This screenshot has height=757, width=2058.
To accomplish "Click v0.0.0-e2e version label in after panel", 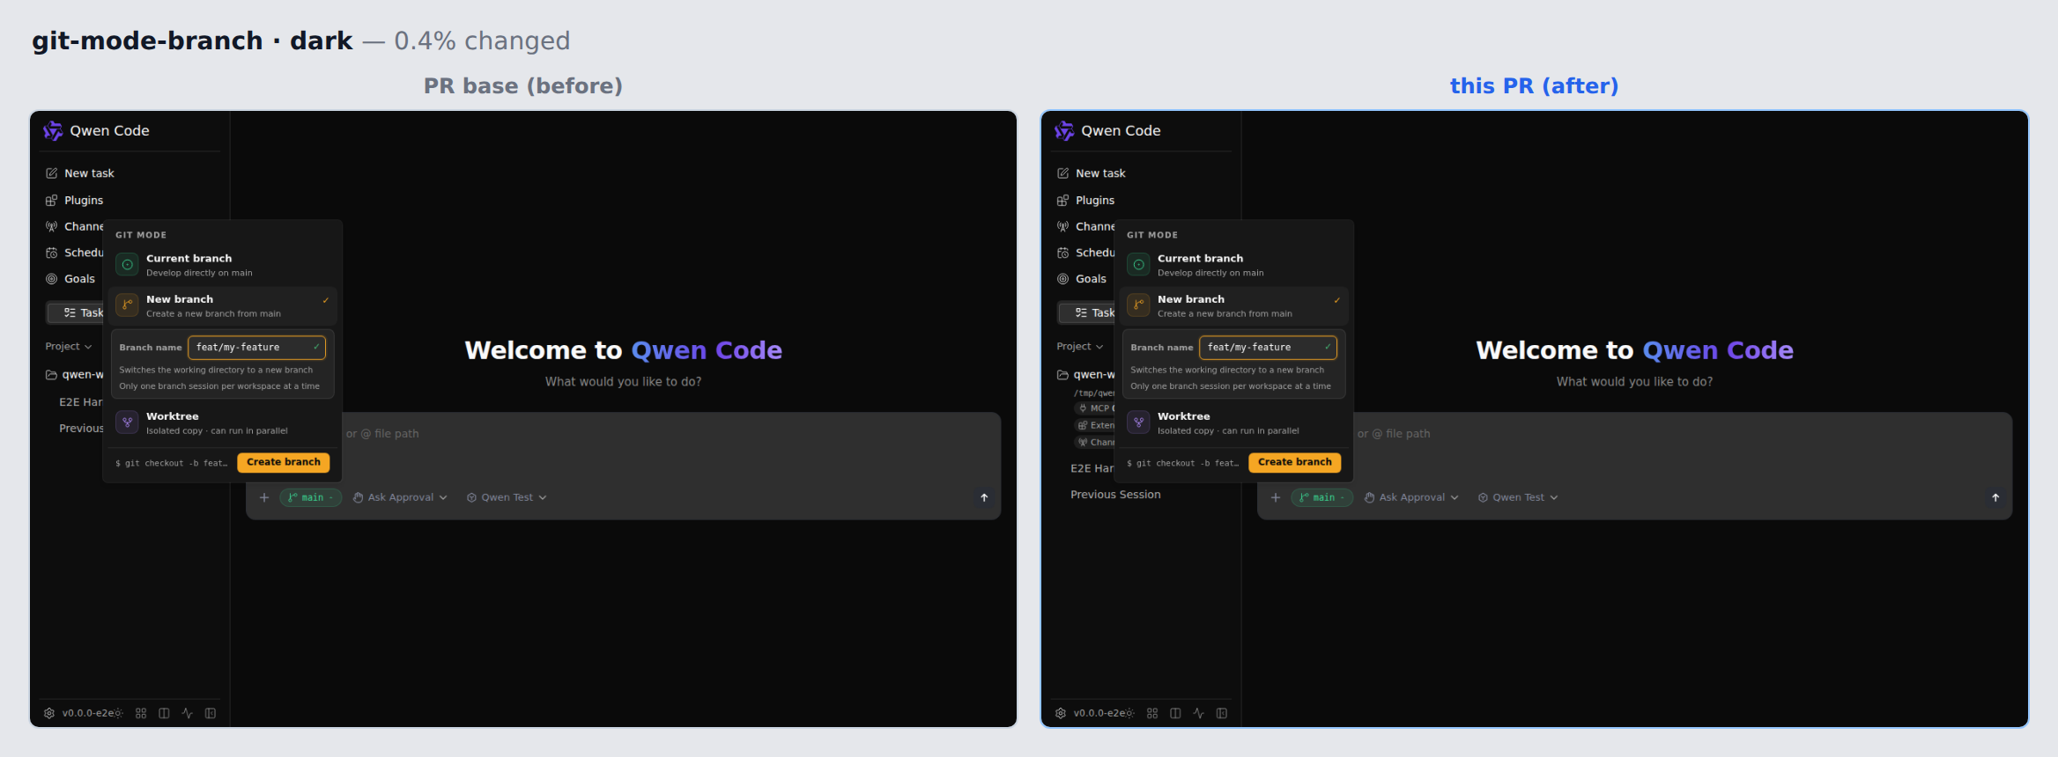I will [x=1098, y=713].
